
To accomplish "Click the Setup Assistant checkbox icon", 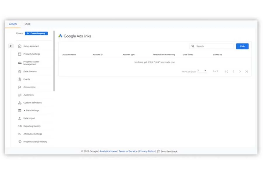I will [20, 46].
